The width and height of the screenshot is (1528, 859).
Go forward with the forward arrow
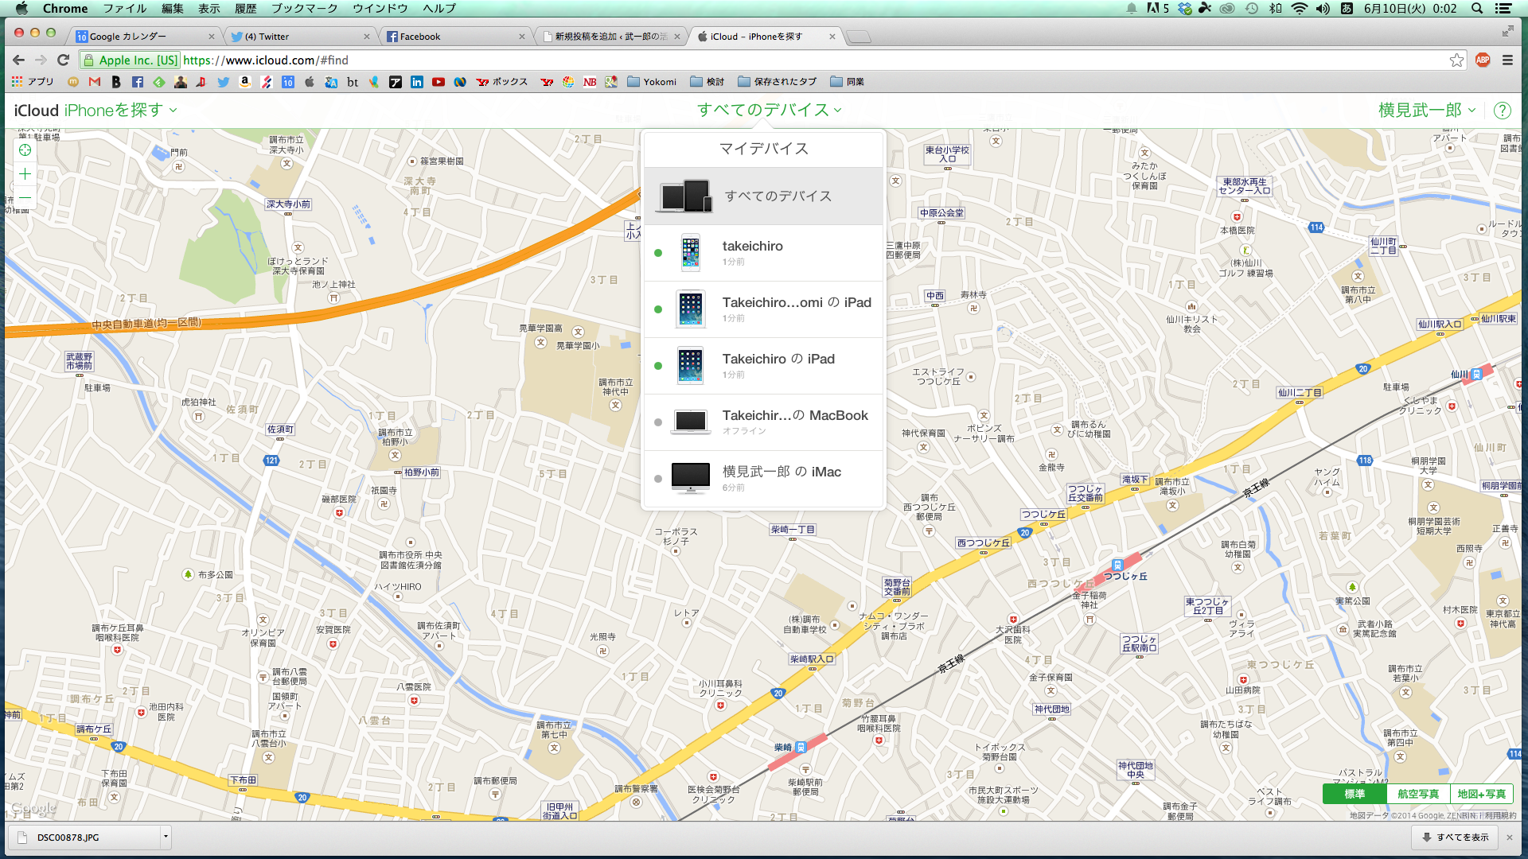(41, 60)
